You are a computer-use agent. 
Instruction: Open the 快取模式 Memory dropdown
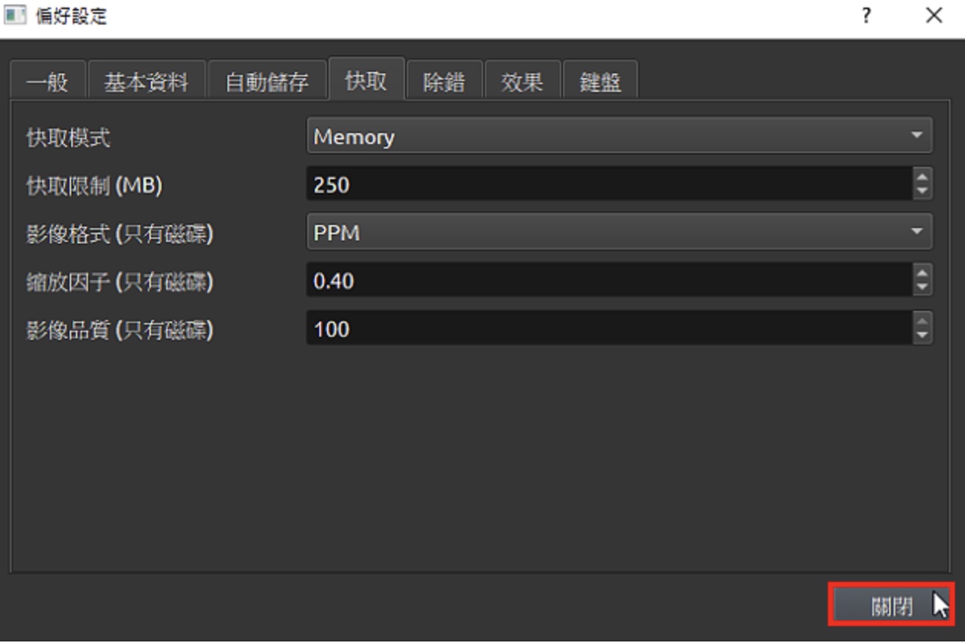point(620,136)
